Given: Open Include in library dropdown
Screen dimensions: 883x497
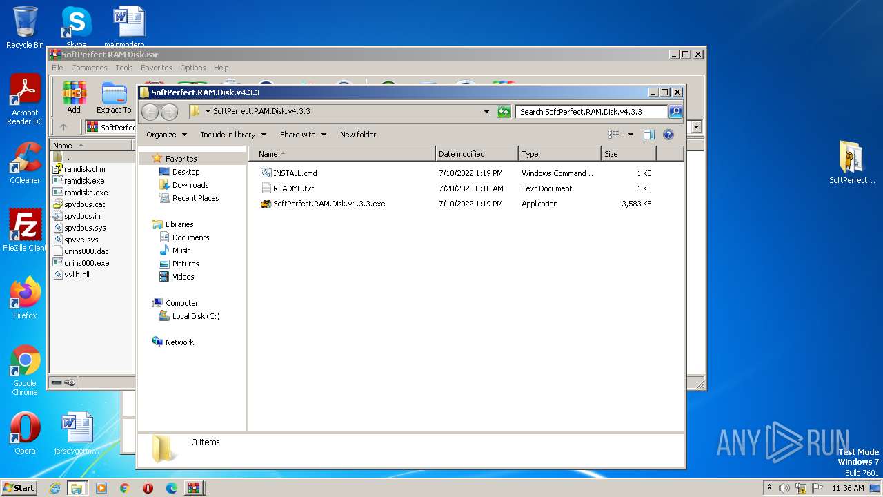Looking at the screenshot, I should (x=232, y=135).
